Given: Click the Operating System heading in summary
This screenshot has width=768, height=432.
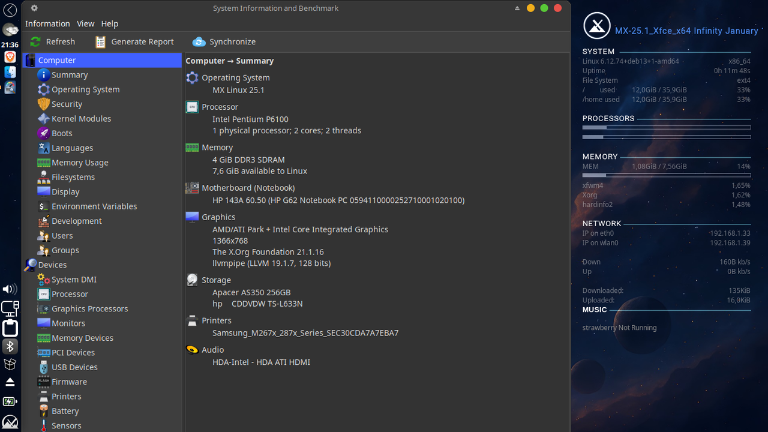Looking at the screenshot, I should [x=236, y=77].
